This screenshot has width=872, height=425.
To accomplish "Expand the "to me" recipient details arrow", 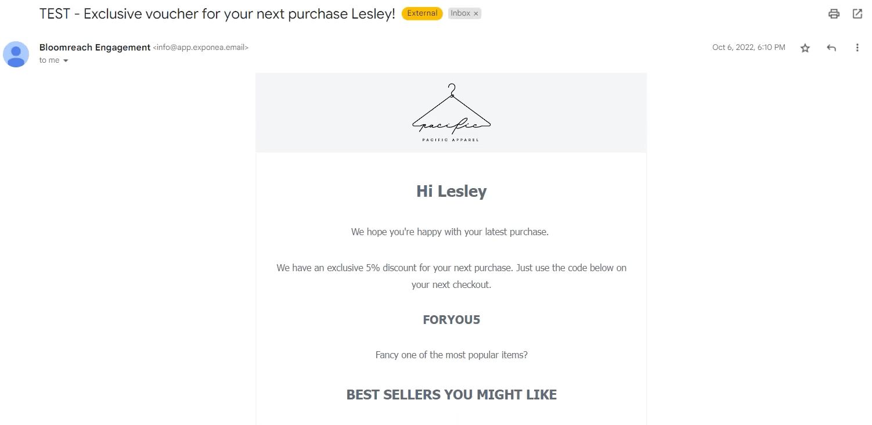I will (66, 61).
